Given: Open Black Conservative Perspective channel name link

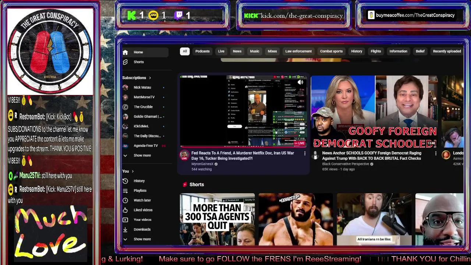Looking at the screenshot, I should pyautogui.click(x=346, y=164).
